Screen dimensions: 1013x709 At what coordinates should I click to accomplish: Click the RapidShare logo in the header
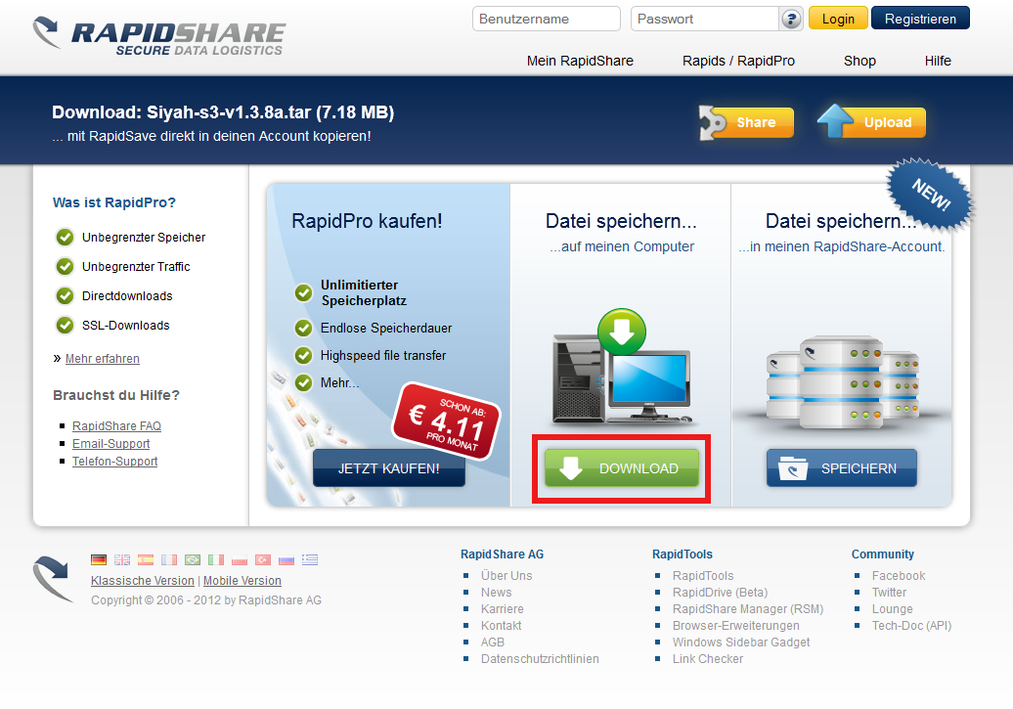(159, 36)
